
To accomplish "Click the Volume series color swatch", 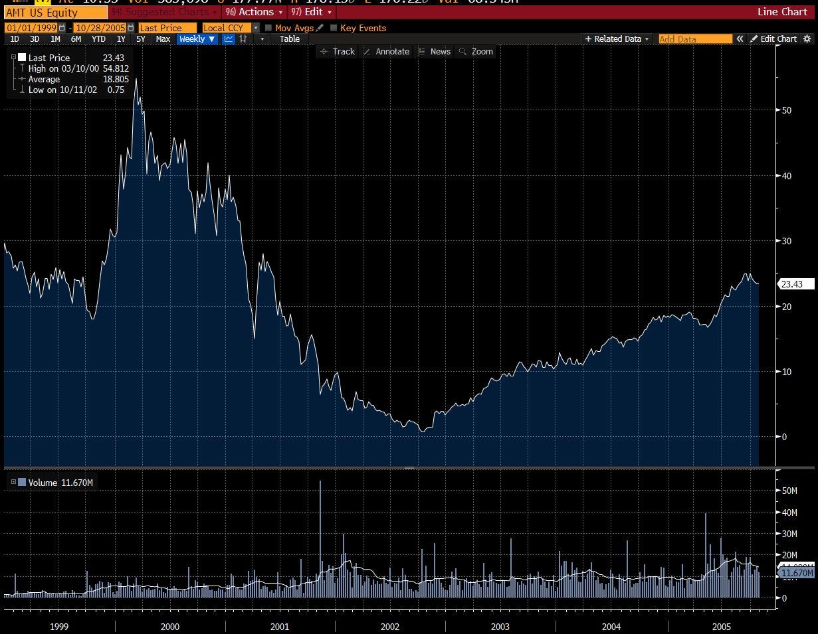I will click(x=22, y=483).
